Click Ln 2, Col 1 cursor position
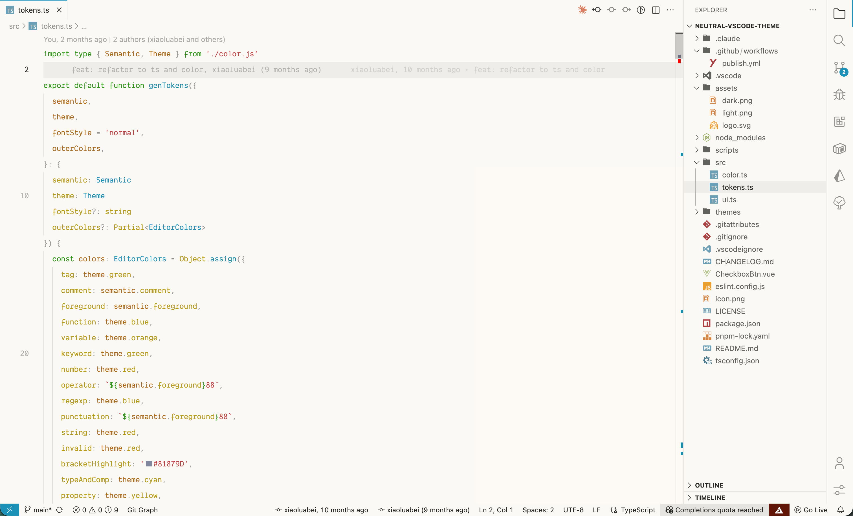 tap(496, 510)
